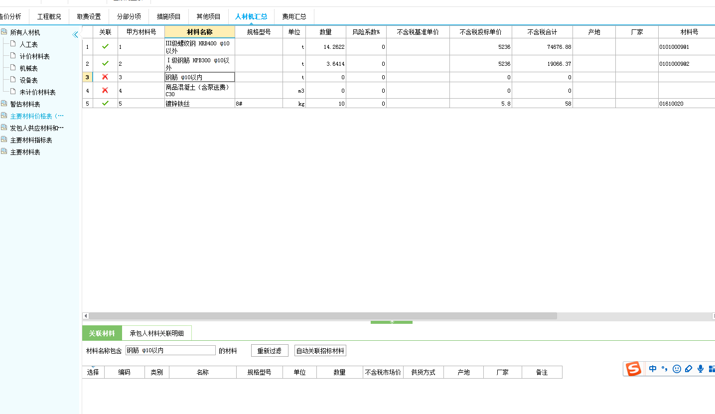This screenshot has height=414, width=715.
Task: Collapse the left panel with double-chevron icon
Action: point(75,34)
